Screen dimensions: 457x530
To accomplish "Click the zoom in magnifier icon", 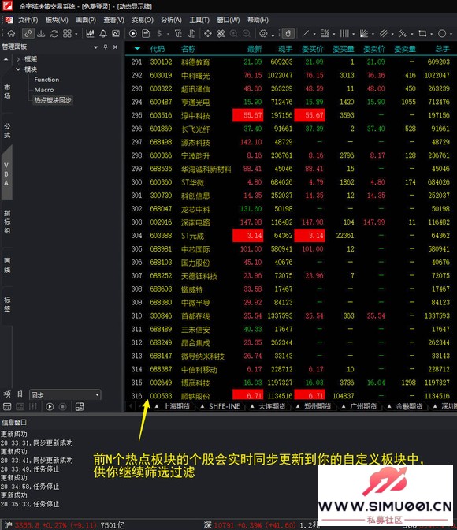I will [233, 33].
